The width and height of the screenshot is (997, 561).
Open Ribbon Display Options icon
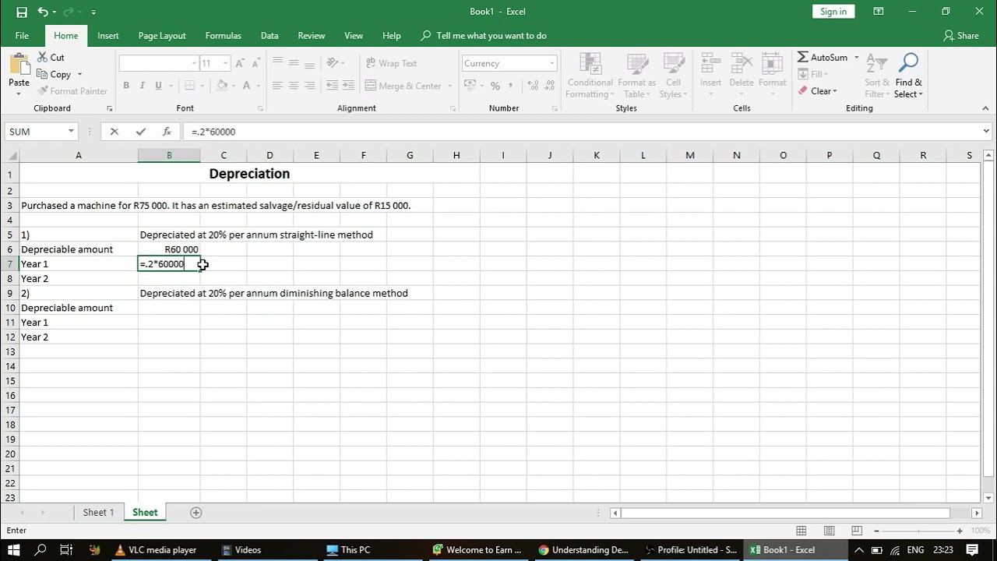(x=879, y=12)
